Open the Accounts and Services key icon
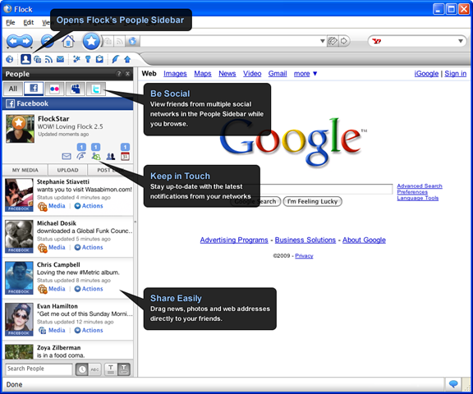This screenshot has width=473, height=394. click(88, 59)
